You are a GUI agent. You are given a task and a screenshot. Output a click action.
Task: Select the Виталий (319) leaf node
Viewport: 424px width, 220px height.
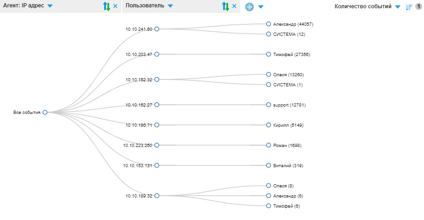pyautogui.click(x=269, y=165)
